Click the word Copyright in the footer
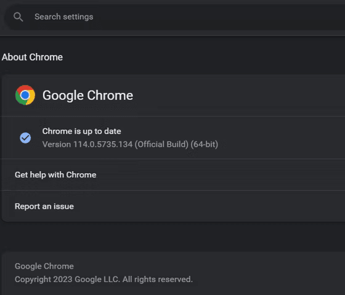This screenshot has height=295, width=345. pos(33,280)
